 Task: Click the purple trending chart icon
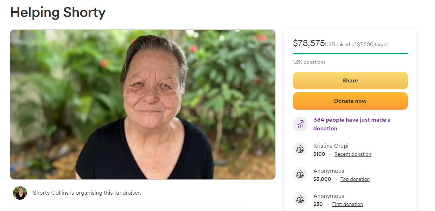[x=300, y=124]
